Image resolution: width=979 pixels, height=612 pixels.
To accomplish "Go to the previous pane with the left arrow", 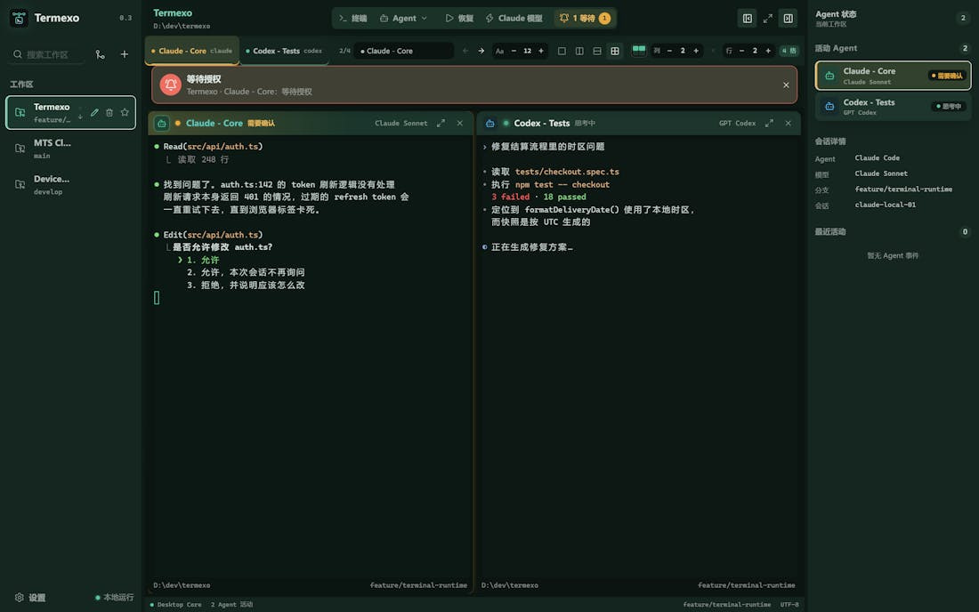I will click(x=465, y=51).
